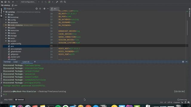The image size is (191, 107).
Task: Navigate back with the left arrow
Action: pyautogui.click(x=13, y=2)
